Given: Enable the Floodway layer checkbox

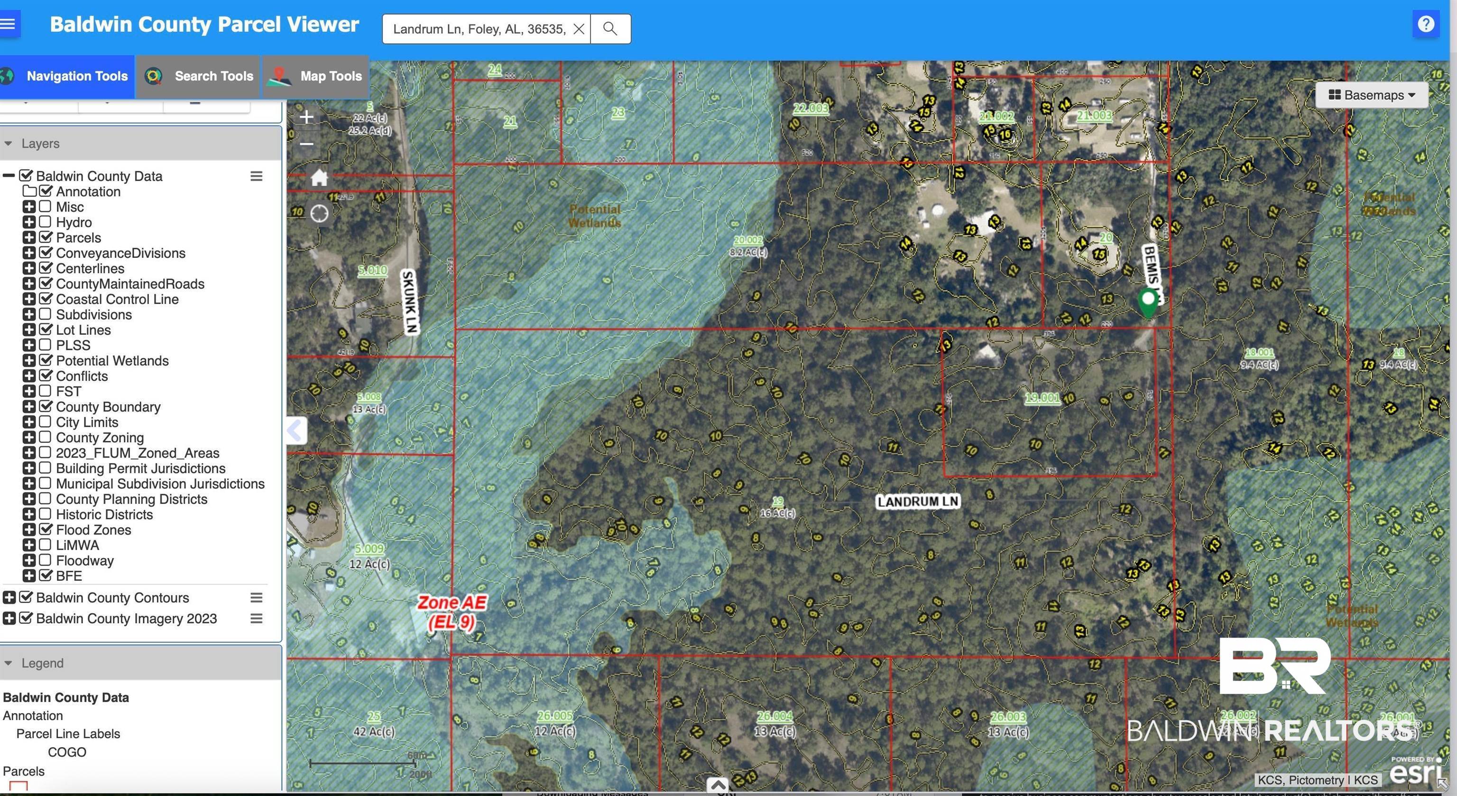Looking at the screenshot, I should click(45, 560).
